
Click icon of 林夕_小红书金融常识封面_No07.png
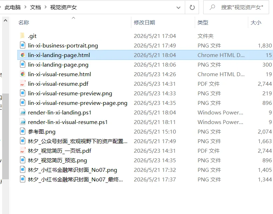(22, 170)
